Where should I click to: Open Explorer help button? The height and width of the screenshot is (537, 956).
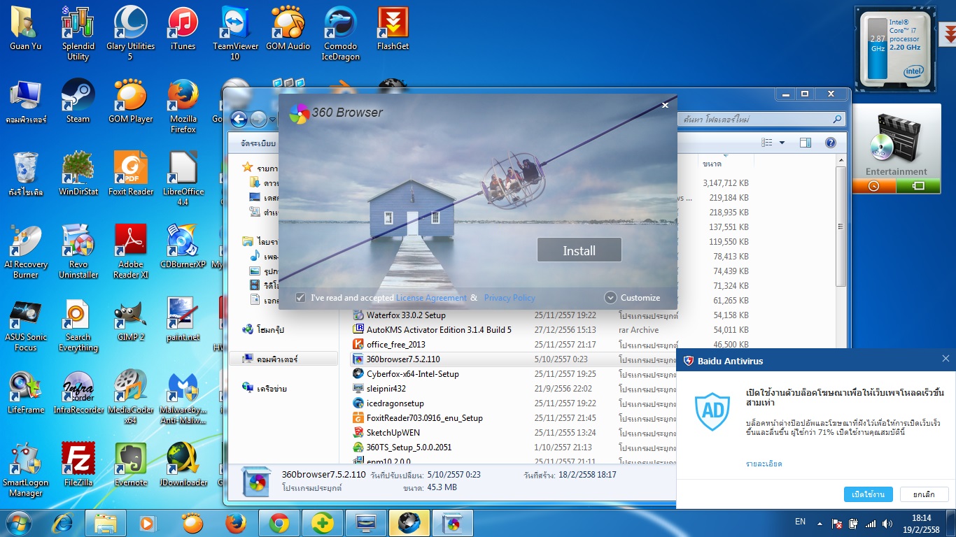click(831, 143)
